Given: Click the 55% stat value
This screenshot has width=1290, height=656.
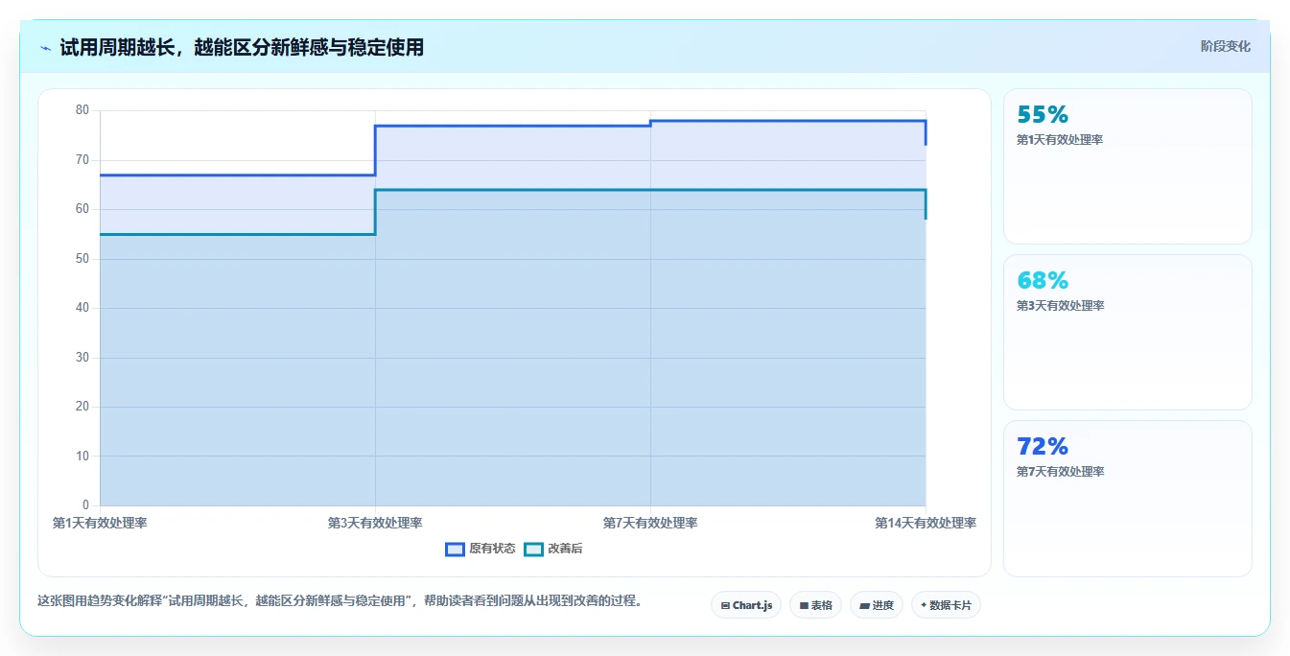Looking at the screenshot, I should point(1043,114).
